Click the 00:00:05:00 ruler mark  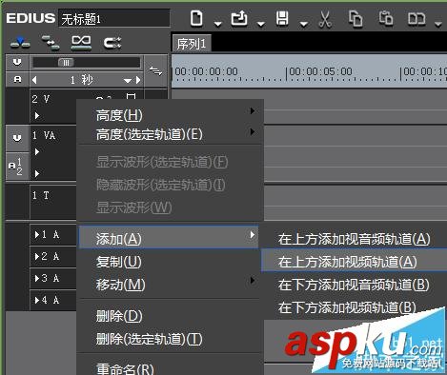[x=320, y=71]
